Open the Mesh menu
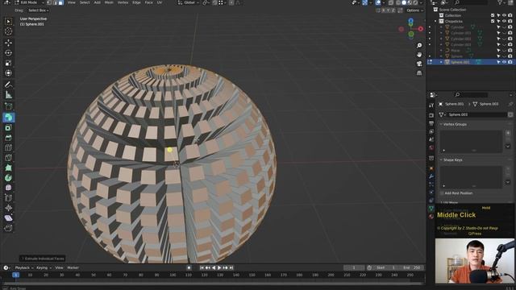Screen dimensions: 516x290 109,2
